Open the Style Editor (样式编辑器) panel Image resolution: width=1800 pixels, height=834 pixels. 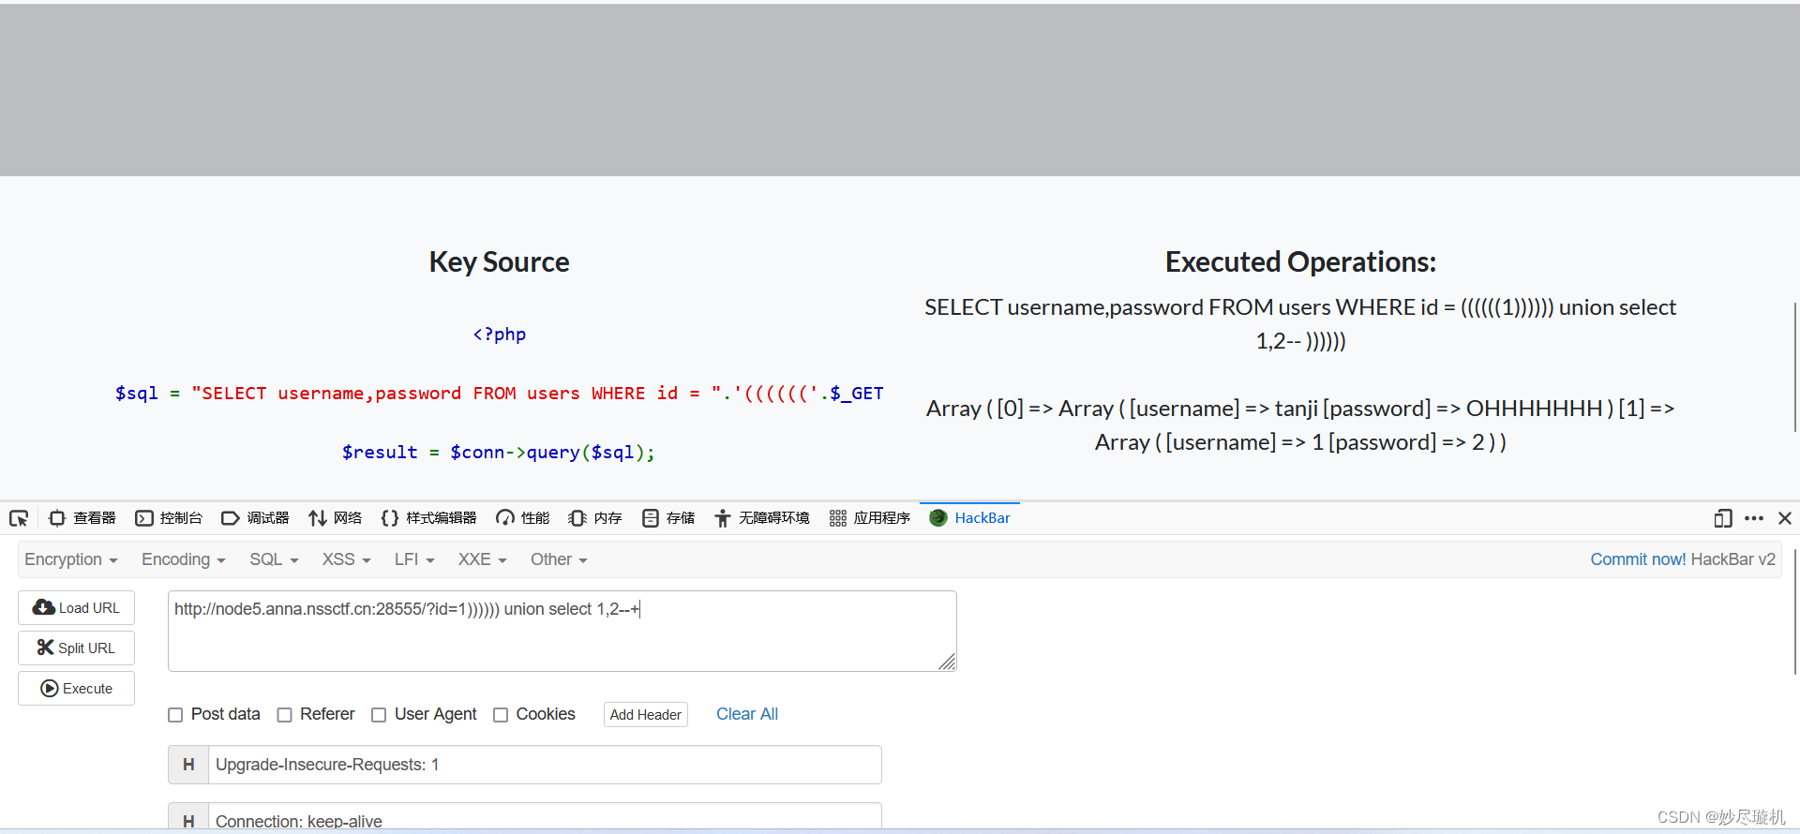(x=428, y=518)
